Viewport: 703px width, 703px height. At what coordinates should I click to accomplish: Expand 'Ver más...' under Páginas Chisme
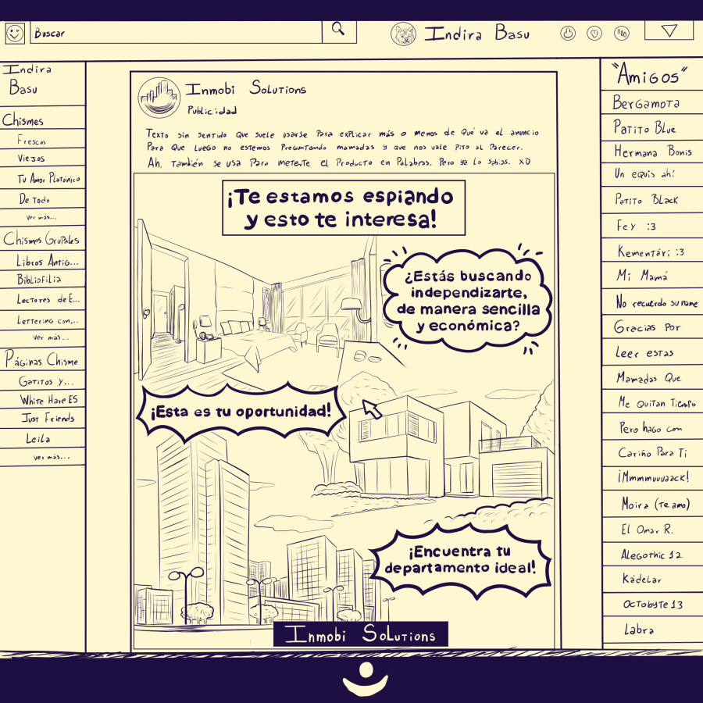(x=51, y=457)
